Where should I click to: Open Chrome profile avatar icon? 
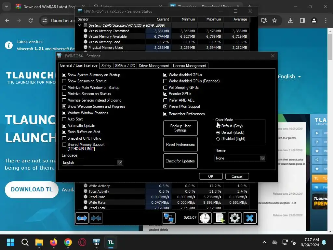[314, 21]
